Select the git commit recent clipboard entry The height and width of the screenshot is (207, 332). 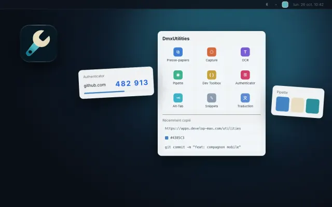point(212,147)
